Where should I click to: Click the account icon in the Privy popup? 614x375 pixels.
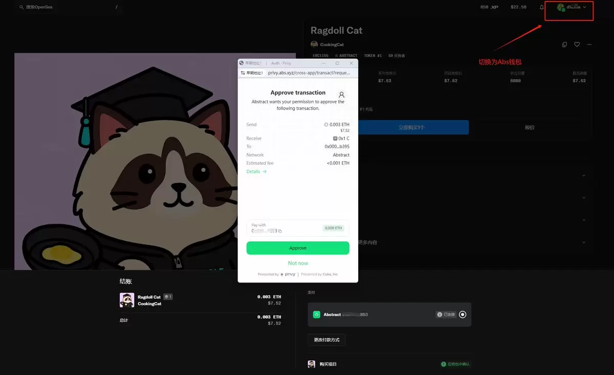click(342, 95)
